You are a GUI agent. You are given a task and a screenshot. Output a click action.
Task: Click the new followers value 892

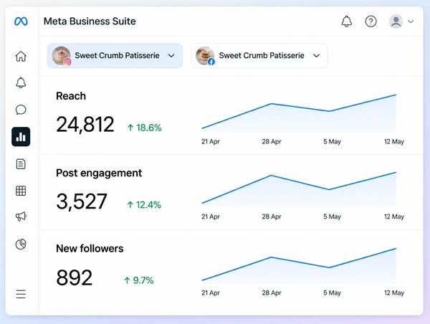click(x=74, y=277)
